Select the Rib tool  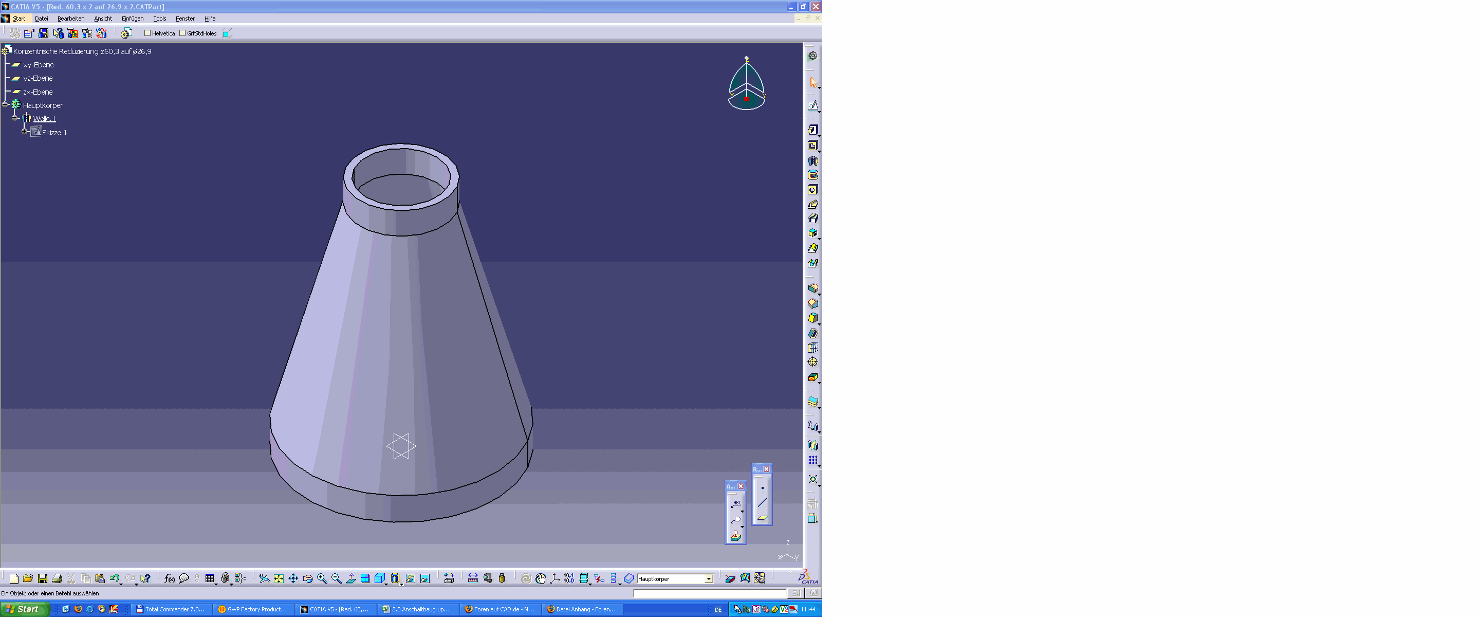tap(812, 204)
